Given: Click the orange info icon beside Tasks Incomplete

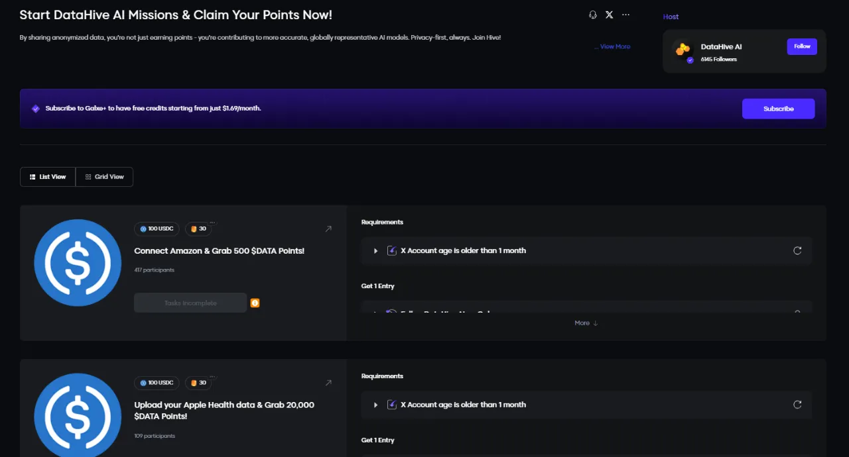Looking at the screenshot, I should (x=255, y=303).
